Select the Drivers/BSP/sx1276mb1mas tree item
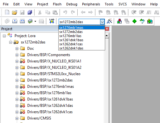The width and height of the screenshot is (160, 123). click(50, 87)
